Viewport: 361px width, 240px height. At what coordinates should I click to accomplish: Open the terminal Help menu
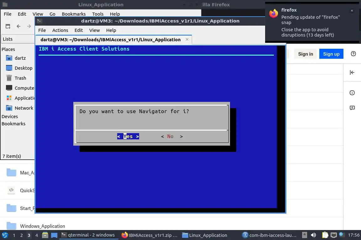click(x=111, y=30)
